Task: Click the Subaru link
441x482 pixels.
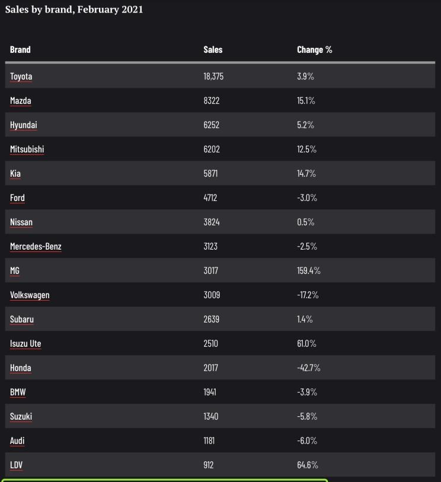Action: (x=22, y=319)
